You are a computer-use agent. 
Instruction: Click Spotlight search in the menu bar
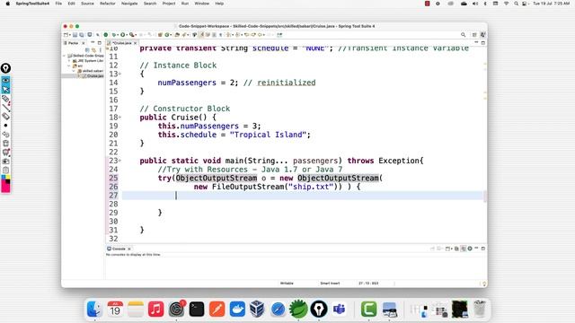coord(516,4)
